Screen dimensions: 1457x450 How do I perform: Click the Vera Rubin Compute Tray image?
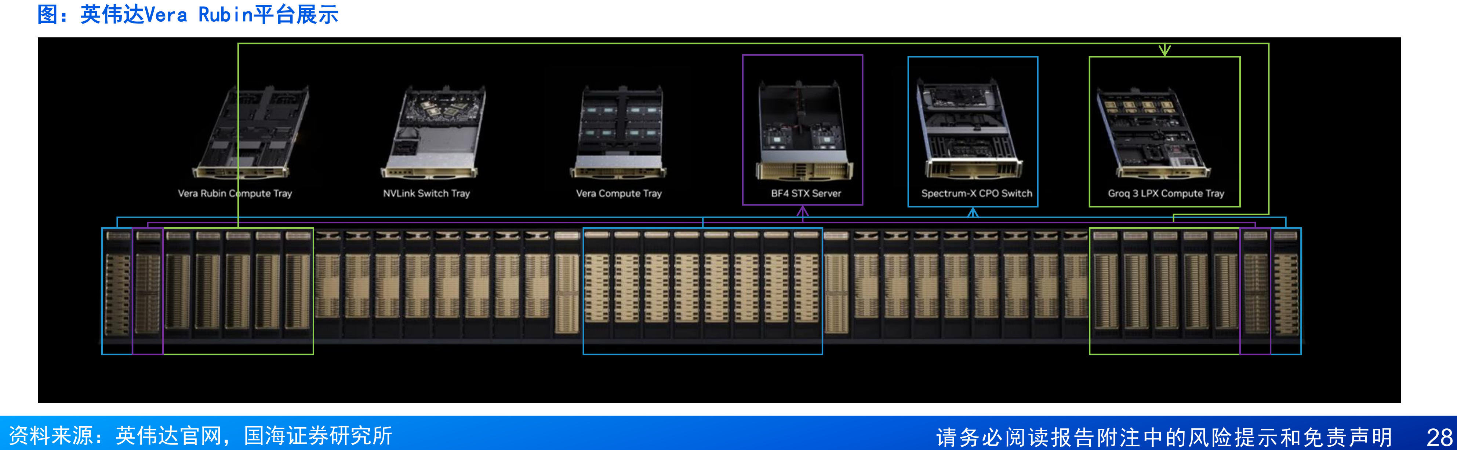pyautogui.click(x=251, y=132)
